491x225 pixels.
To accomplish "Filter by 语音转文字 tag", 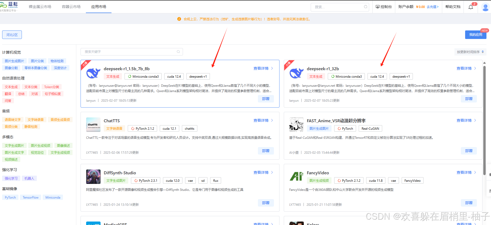I will click(13, 120).
